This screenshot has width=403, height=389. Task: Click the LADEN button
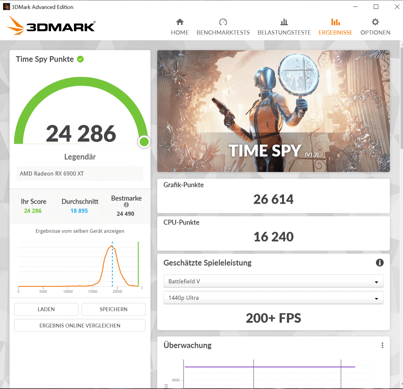46,309
